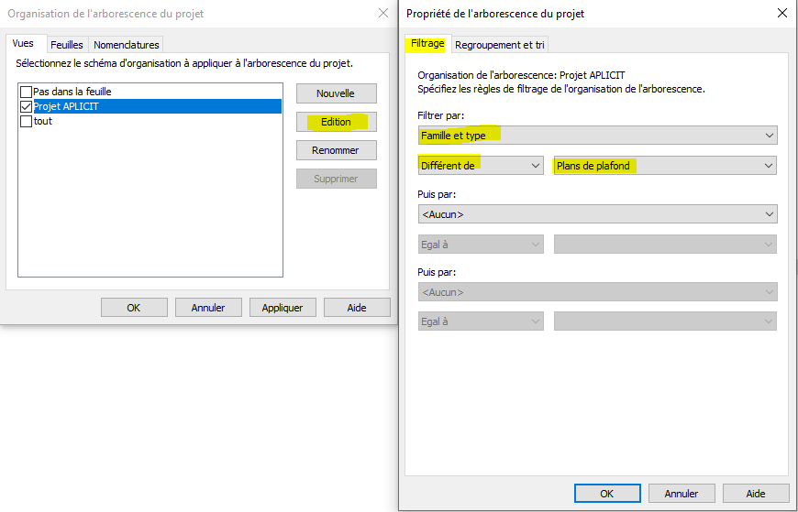Open the 'Plans de plafond' value dropdown
The height and width of the screenshot is (512, 798).
(665, 166)
